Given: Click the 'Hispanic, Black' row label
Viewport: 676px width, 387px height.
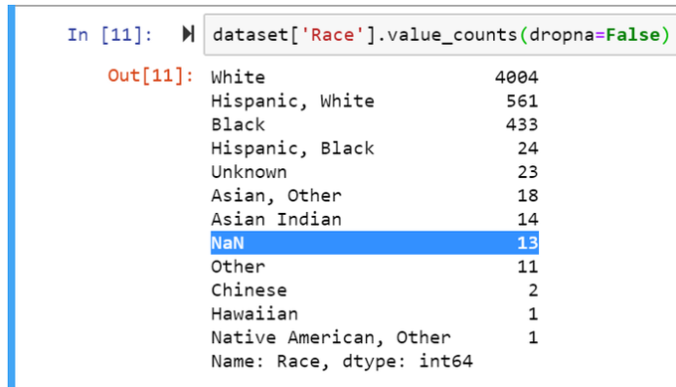Looking at the screenshot, I should (292, 148).
